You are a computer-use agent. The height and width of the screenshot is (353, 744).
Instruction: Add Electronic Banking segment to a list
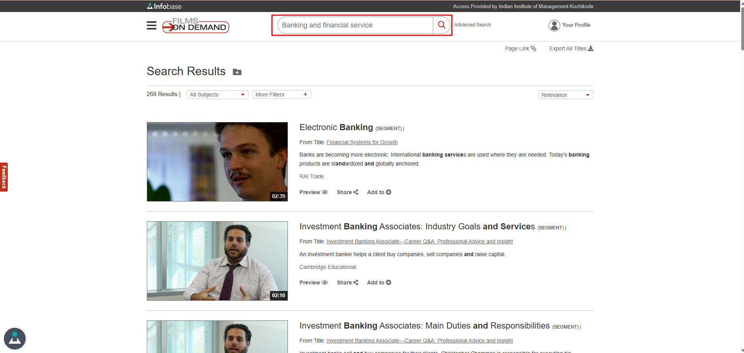[x=379, y=192]
